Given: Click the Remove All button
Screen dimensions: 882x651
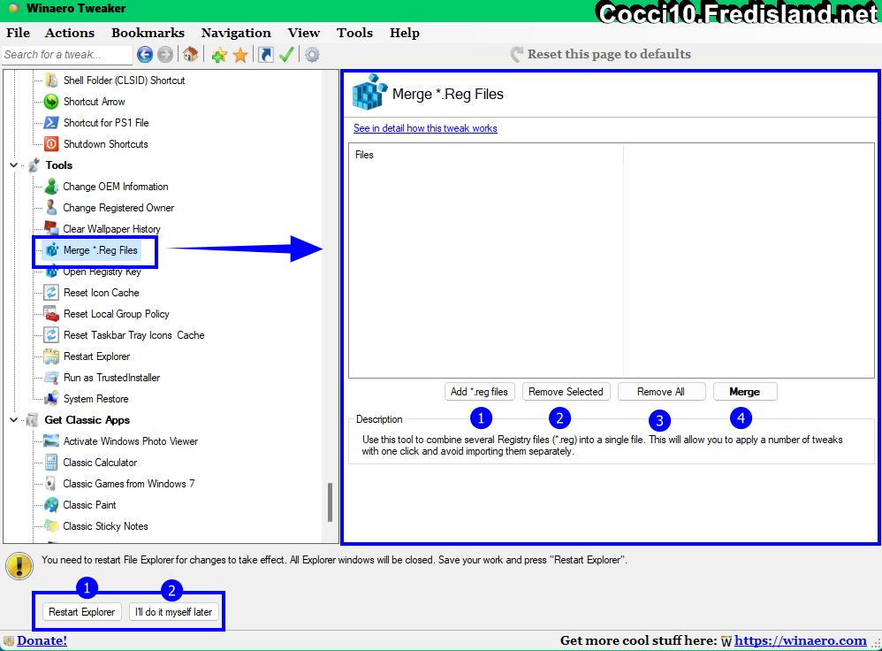Looking at the screenshot, I should coord(661,391).
